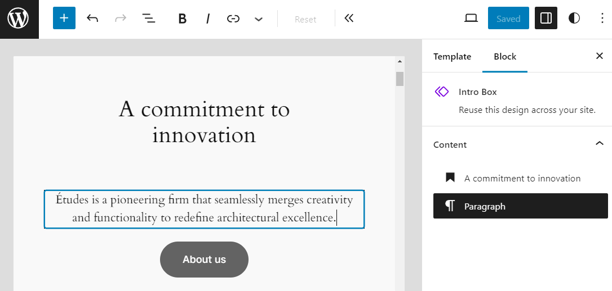Collapse the Content panel section
The width and height of the screenshot is (612, 291).
(599, 144)
